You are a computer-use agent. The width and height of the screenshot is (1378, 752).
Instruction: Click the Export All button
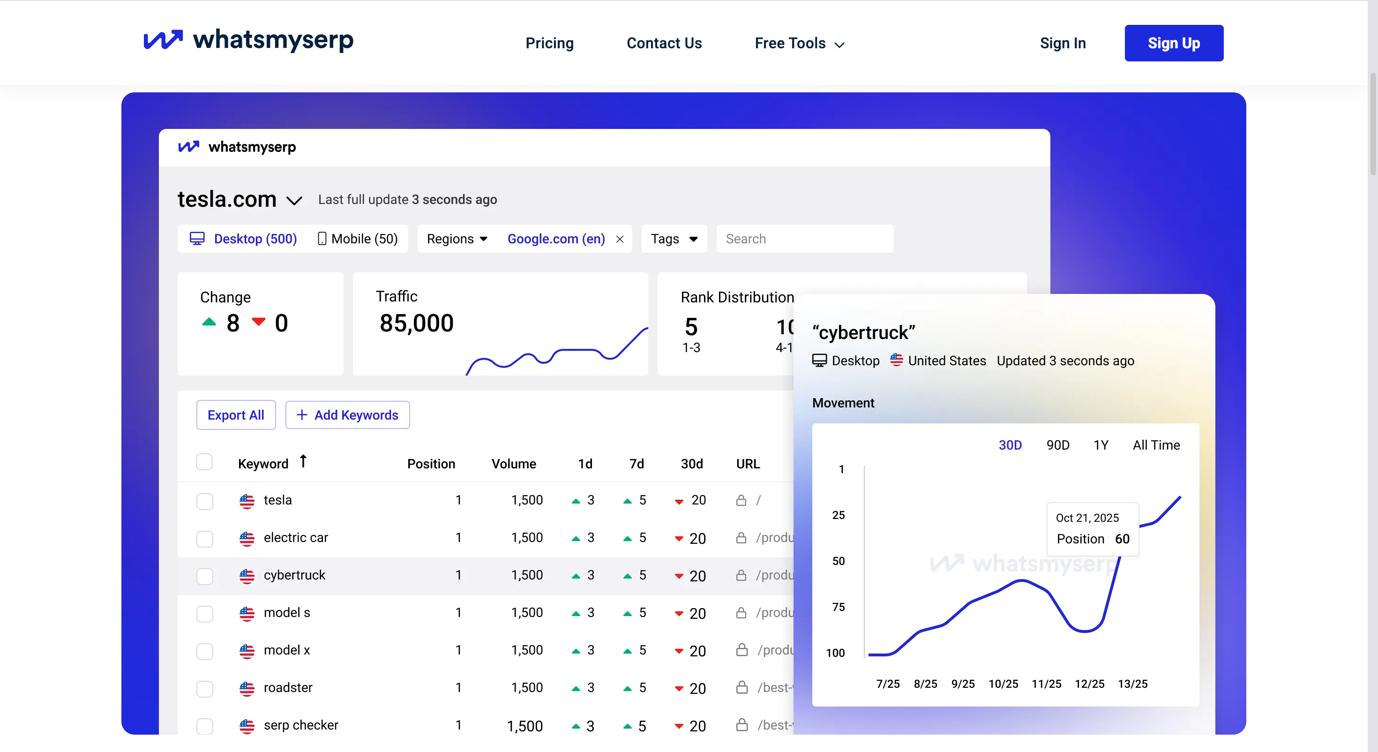pyautogui.click(x=236, y=415)
